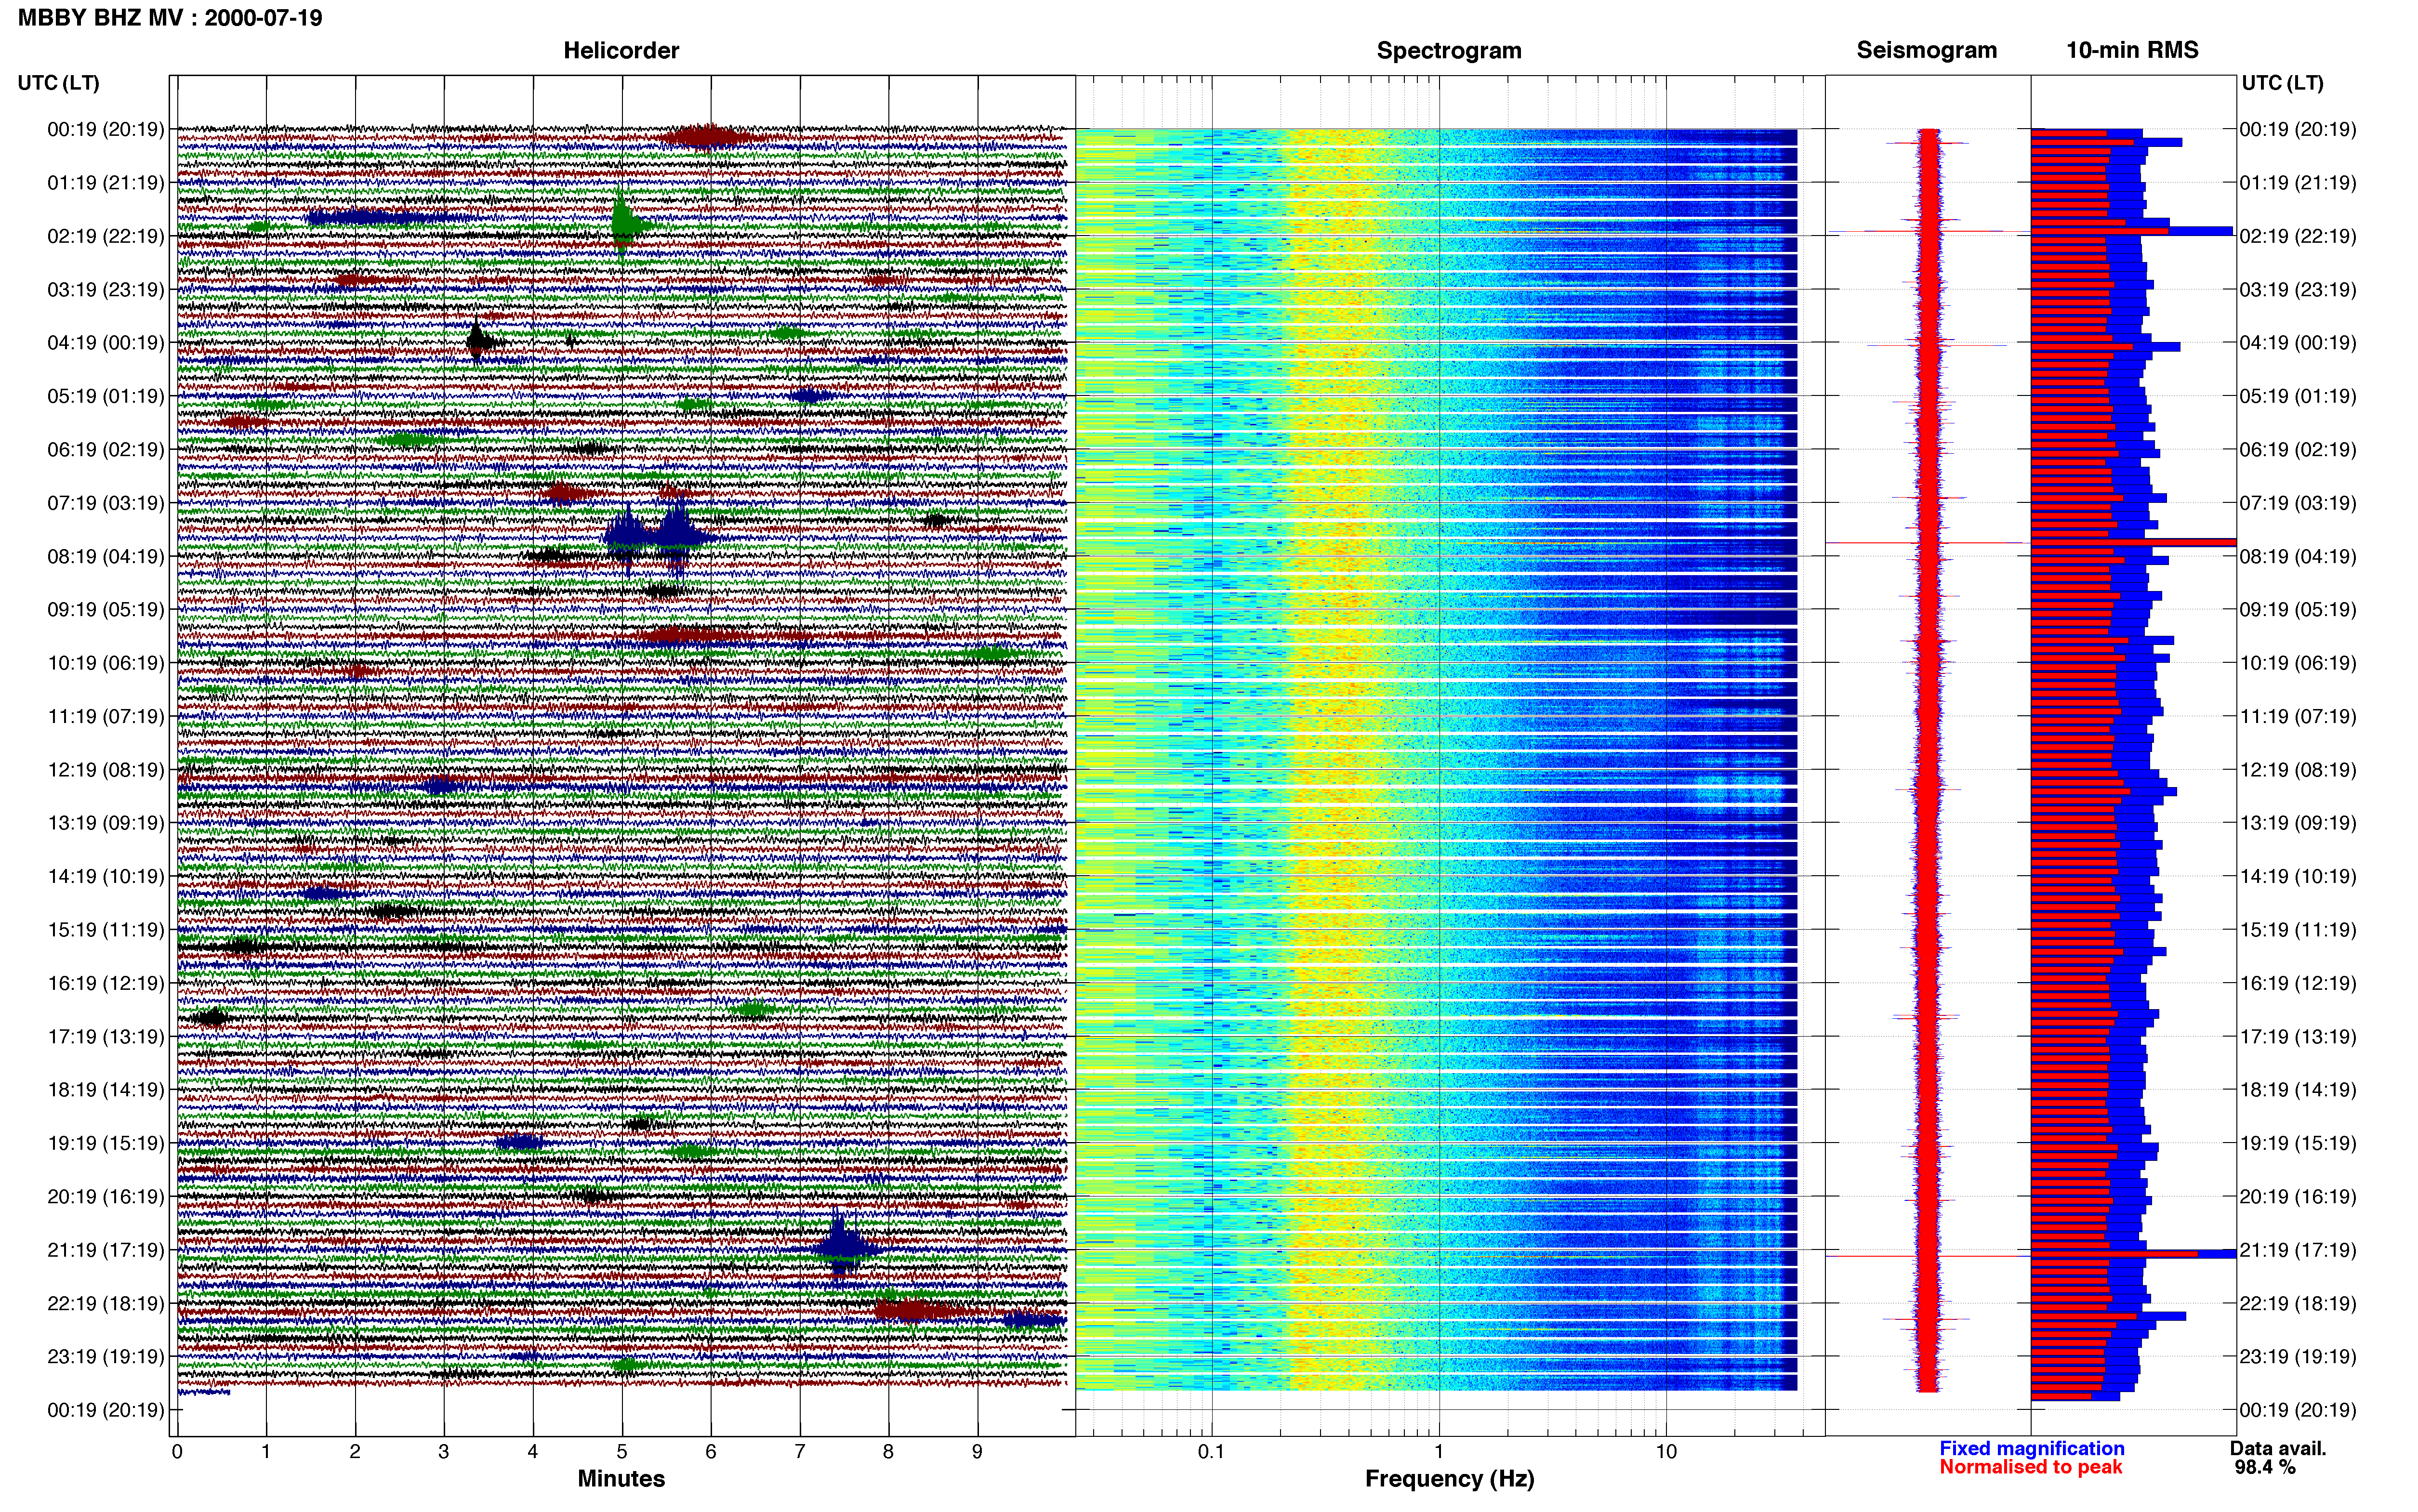The width and height of the screenshot is (2418, 1512).
Task: Click the 'Fixed magnification' legend text
Action: pyautogui.click(x=2032, y=1448)
